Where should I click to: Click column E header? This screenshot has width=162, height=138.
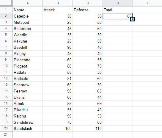click(x=147, y=3)
